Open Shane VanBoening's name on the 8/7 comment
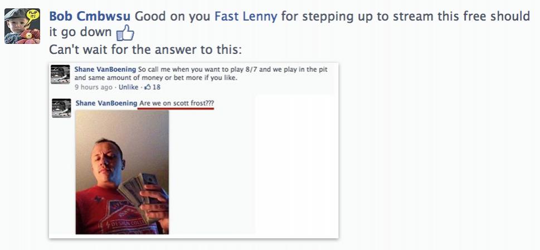 [105, 69]
